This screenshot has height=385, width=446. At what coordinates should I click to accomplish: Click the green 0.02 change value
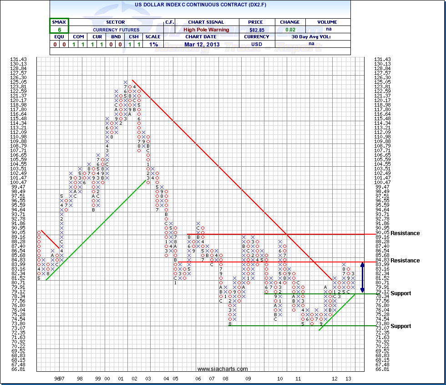coord(290,30)
